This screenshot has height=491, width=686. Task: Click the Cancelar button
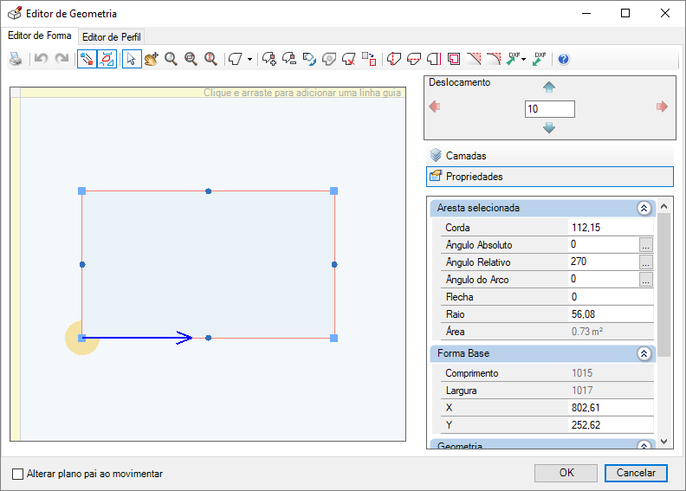coord(636,473)
